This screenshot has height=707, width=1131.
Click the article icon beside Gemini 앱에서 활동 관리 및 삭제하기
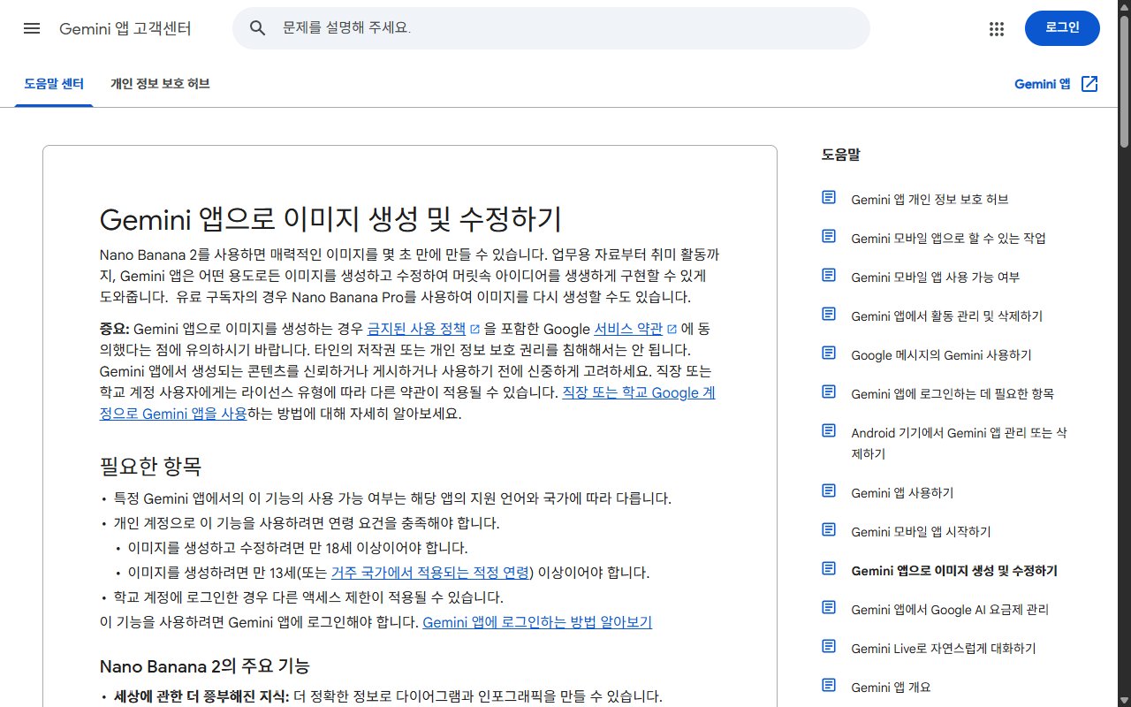coord(829,315)
